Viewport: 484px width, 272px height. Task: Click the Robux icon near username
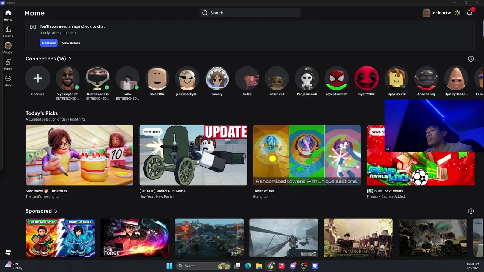tap(457, 13)
